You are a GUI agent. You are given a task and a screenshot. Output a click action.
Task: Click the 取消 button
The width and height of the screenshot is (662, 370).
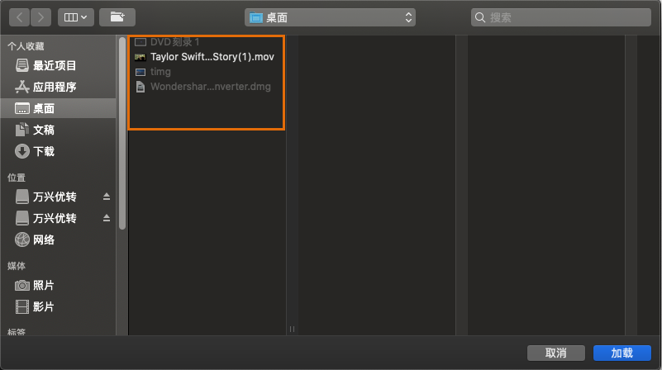pos(555,353)
